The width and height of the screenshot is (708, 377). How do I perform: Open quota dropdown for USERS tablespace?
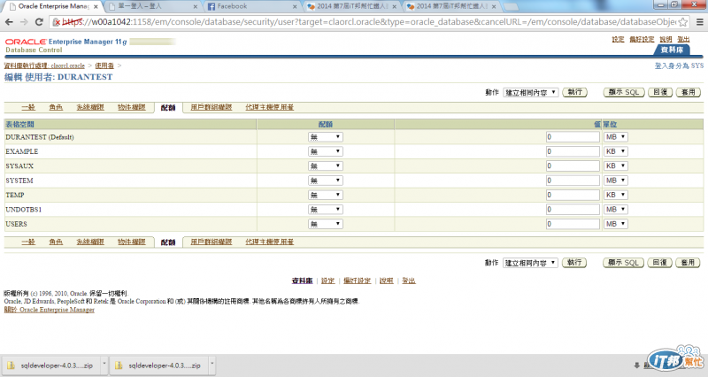(325, 224)
